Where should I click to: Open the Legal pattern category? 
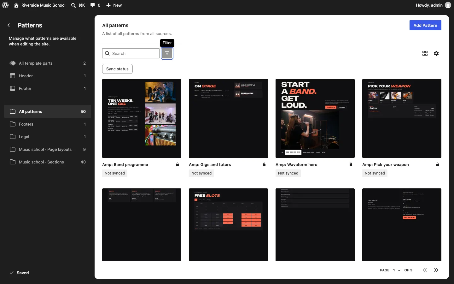click(x=47, y=137)
